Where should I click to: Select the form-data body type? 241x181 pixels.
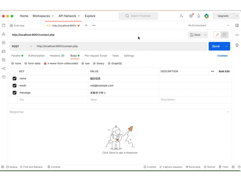26,63
